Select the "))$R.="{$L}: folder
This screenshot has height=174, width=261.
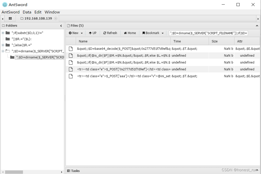point(22,39)
